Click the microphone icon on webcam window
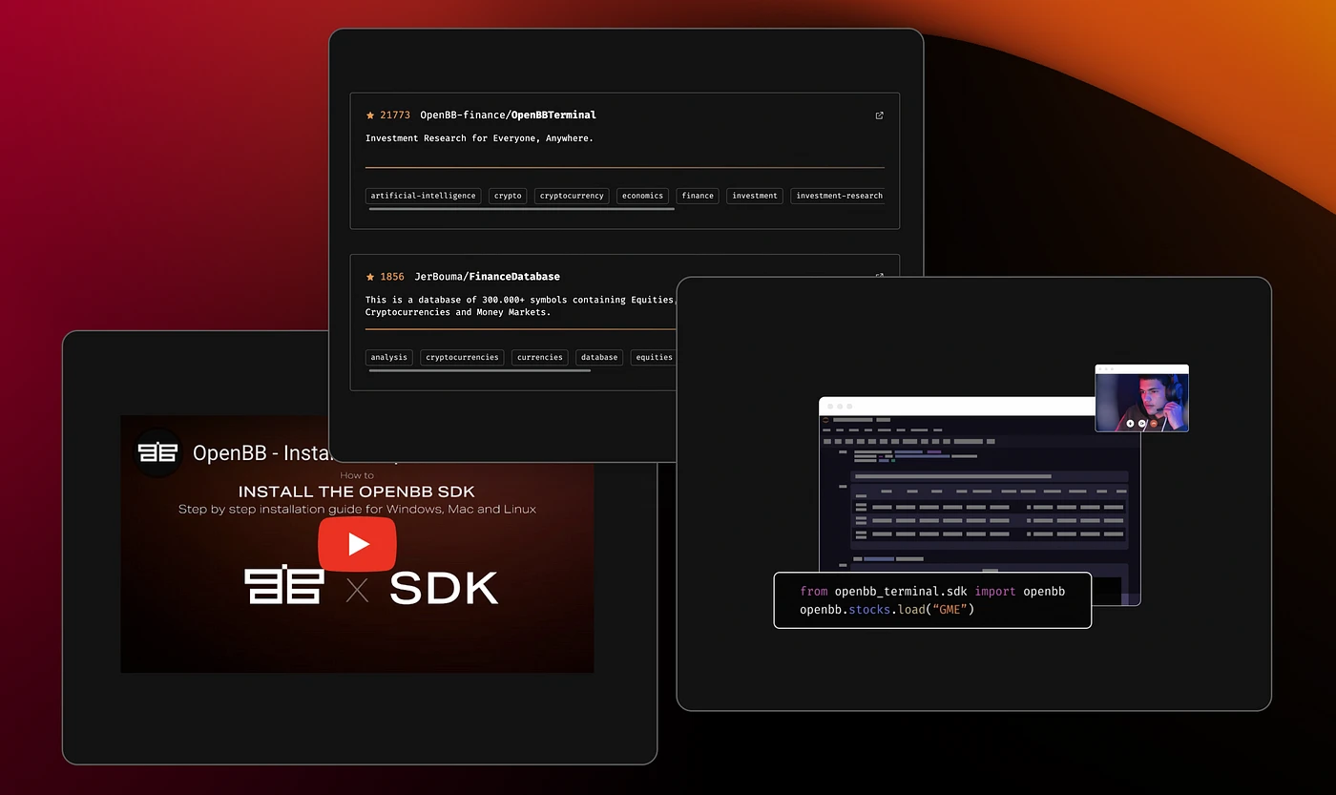The image size is (1336, 795). (1130, 423)
